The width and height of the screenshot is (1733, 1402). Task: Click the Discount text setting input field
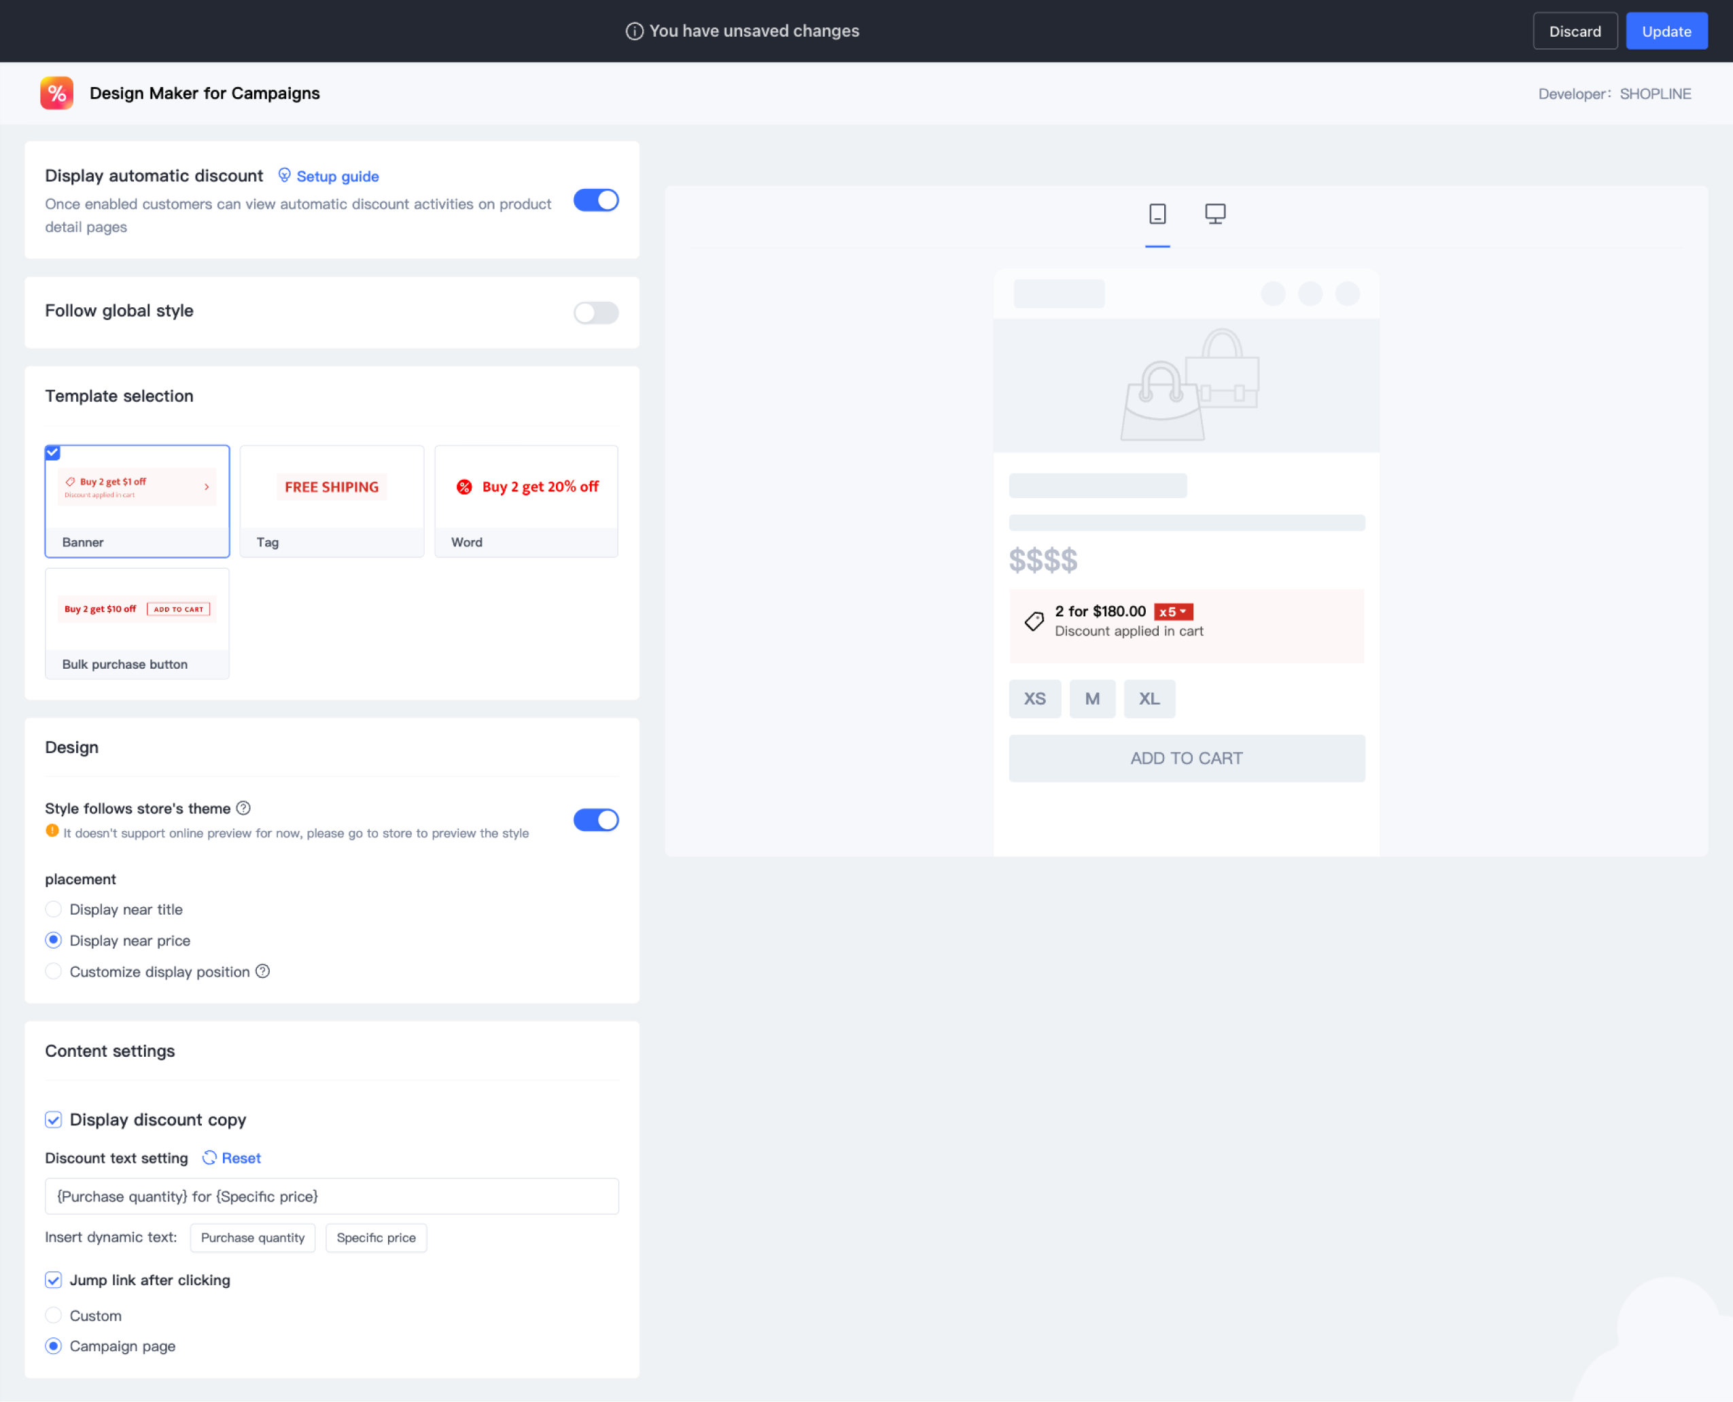point(331,1196)
